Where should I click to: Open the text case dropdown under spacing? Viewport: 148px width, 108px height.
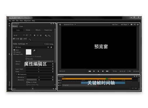(x=30, y=39)
